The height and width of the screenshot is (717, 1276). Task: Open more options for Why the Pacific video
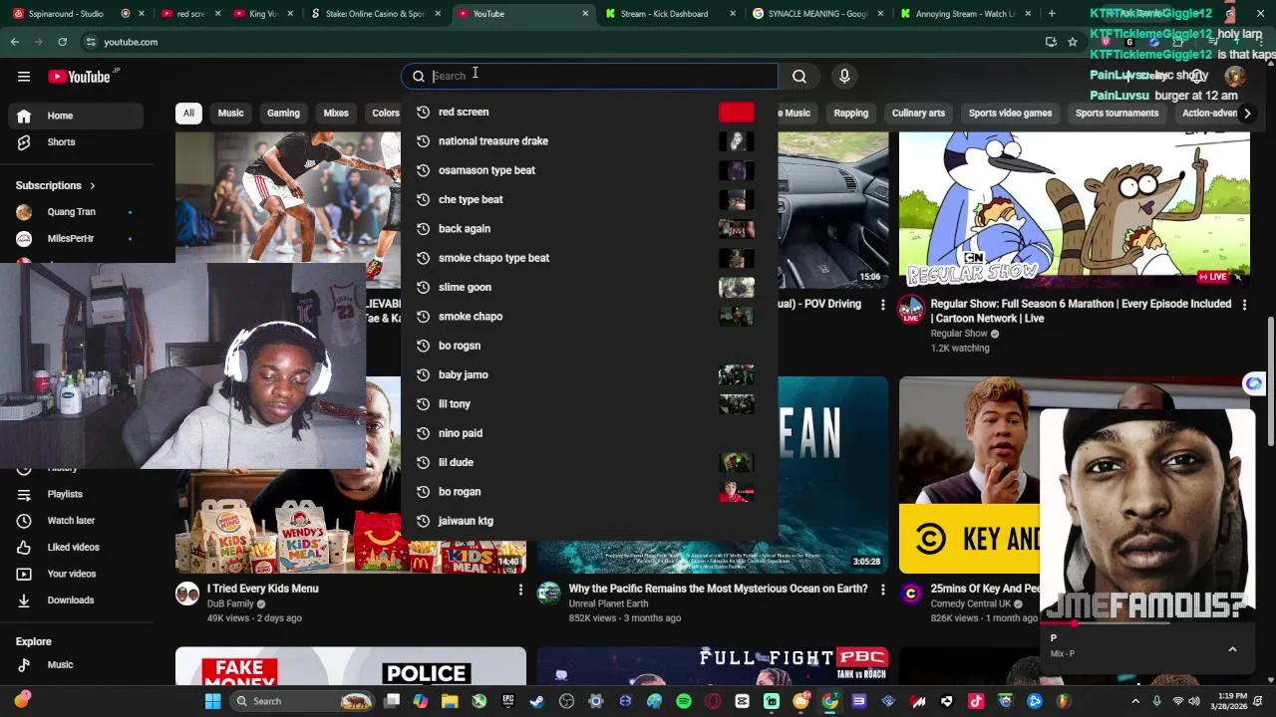click(882, 590)
